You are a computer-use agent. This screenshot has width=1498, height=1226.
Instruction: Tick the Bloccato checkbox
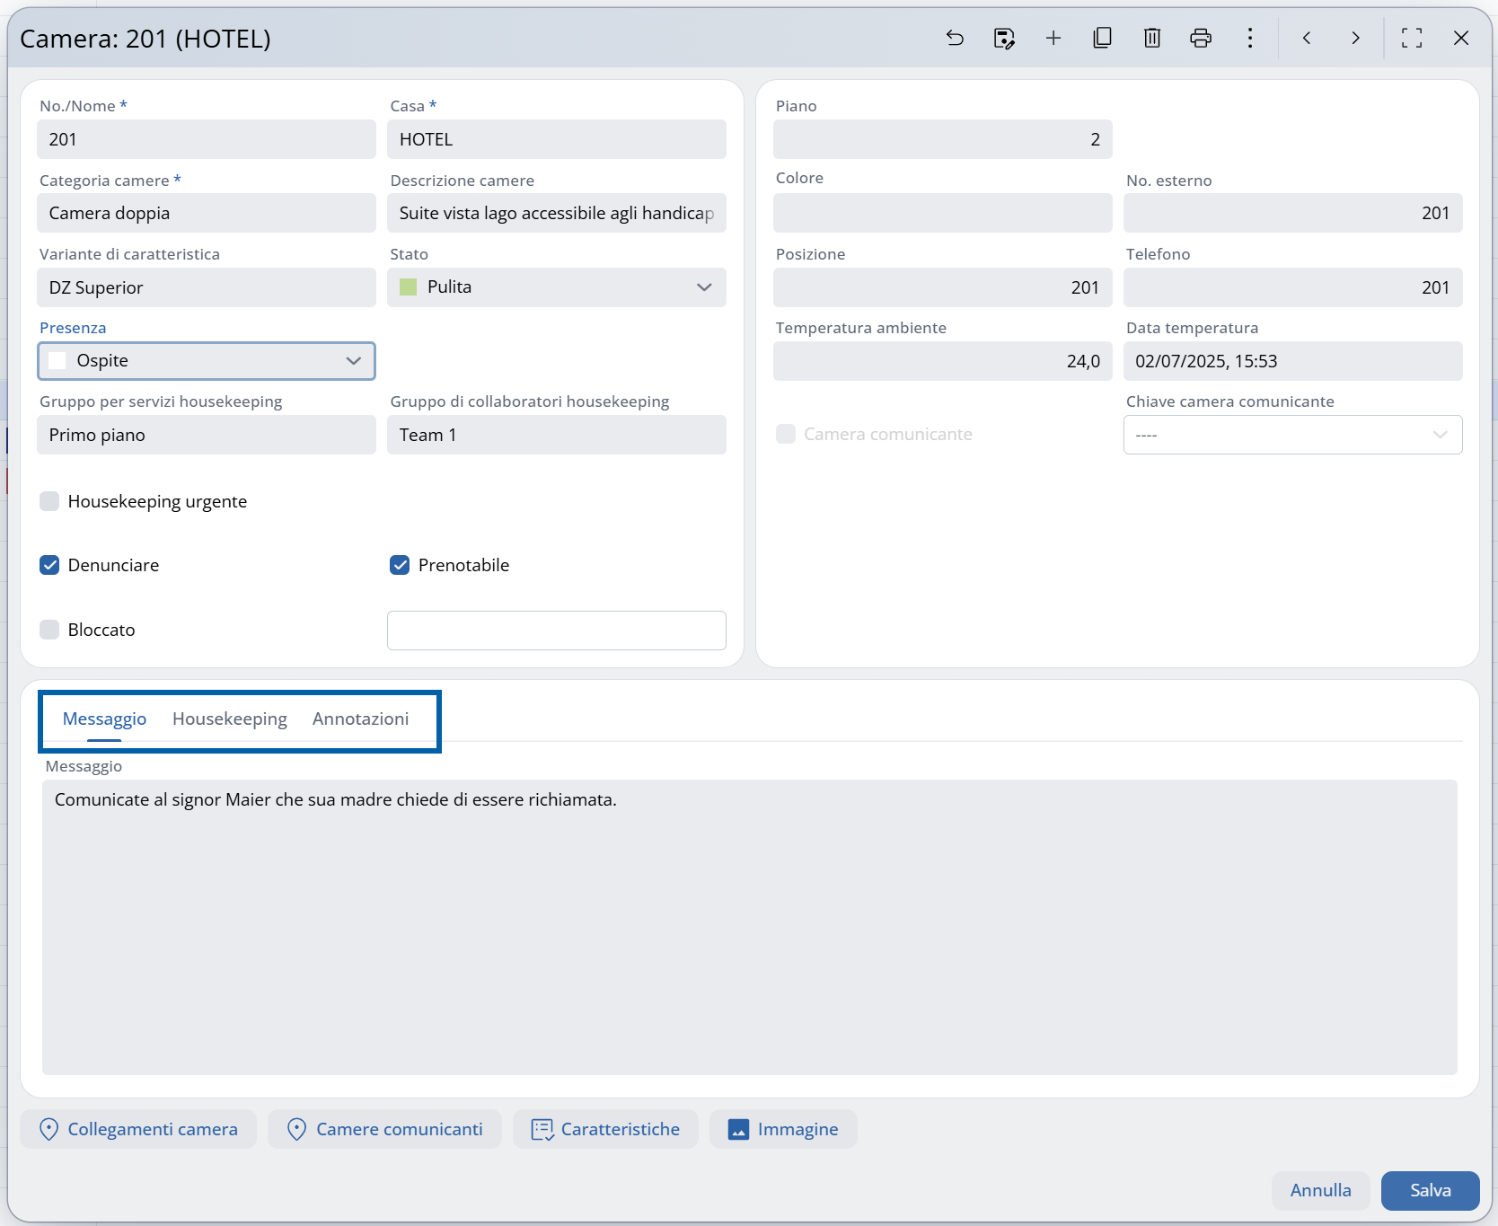coord(49,630)
